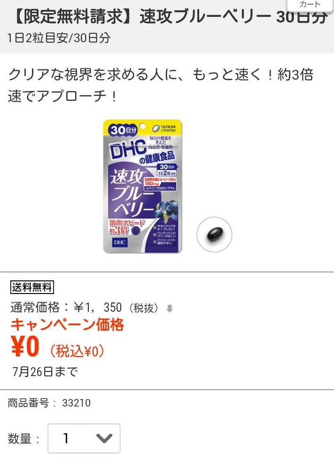Click the DHC logo on the package
This screenshot has width=334, height=460.
coord(128,149)
